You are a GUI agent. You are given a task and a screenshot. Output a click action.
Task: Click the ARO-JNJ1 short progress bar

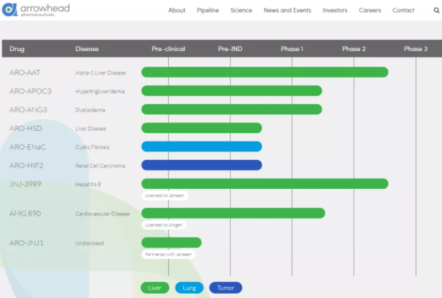pyautogui.click(x=171, y=242)
